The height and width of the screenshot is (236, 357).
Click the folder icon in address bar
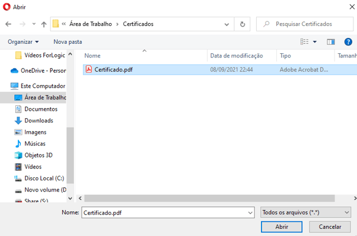pos(56,24)
